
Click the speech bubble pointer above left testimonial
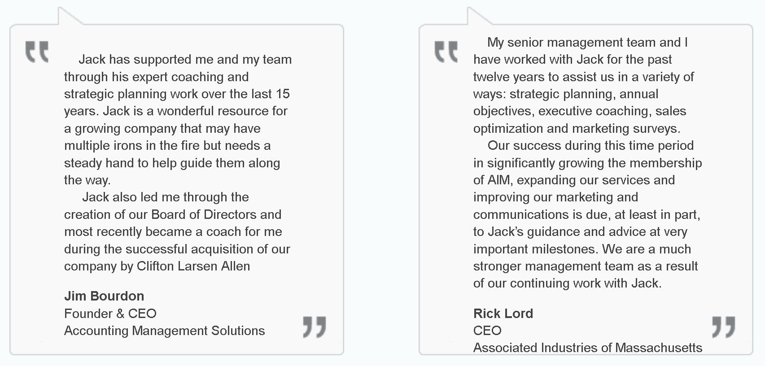68,17
